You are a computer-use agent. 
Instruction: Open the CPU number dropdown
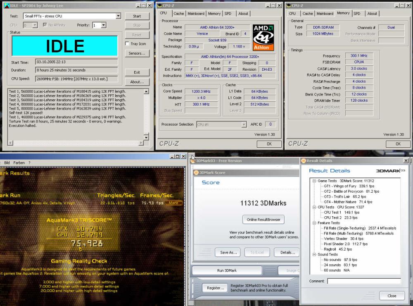tap(35, 25)
